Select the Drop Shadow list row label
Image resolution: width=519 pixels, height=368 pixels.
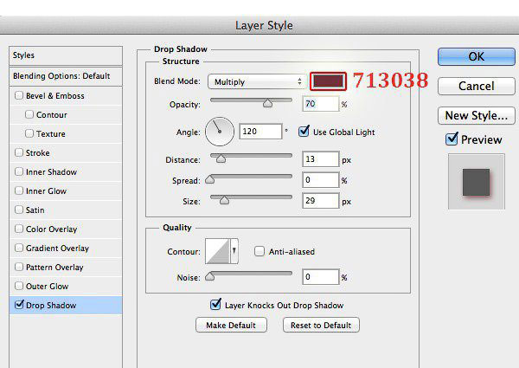pyautogui.click(x=51, y=305)
